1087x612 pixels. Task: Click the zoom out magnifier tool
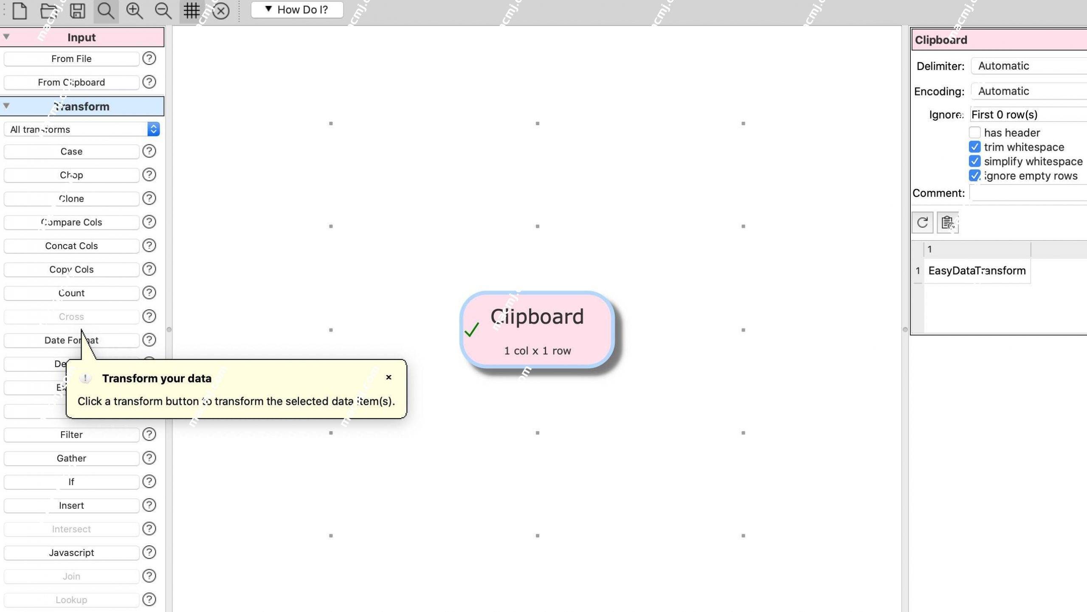tap(163, 10)
